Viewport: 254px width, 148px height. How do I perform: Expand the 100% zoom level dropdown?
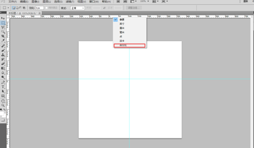pos(148,1)
